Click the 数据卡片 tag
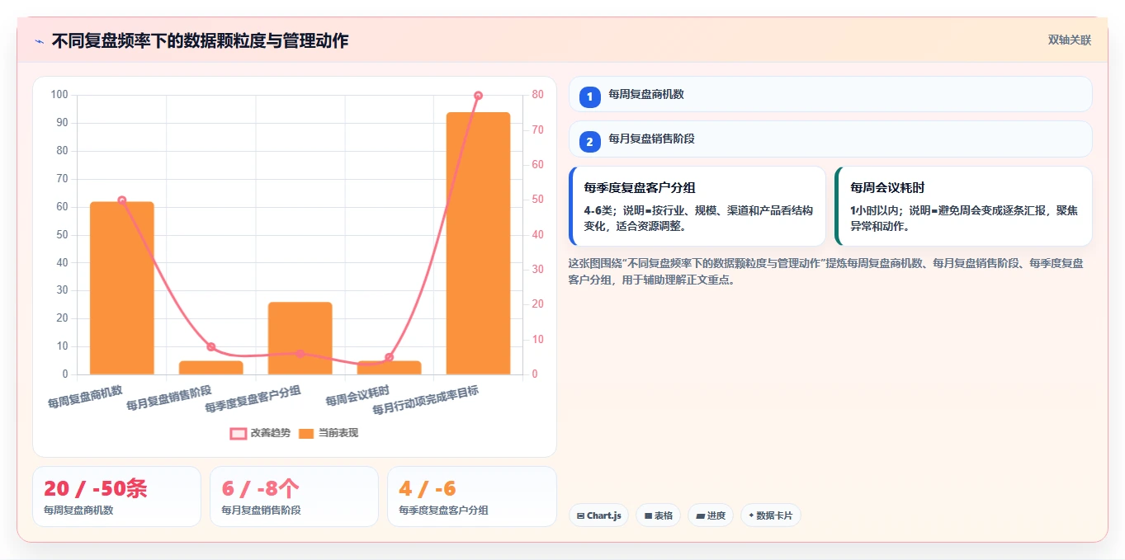Screen dimensions: 1125x560 click(x=770, y=515)
